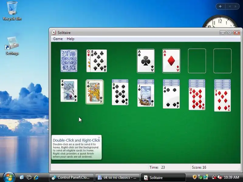Viewport: 243px width, 182px height.
Task: Select the 10 of diamonds card
Action: pyautogui.click(x=197, y=99)
